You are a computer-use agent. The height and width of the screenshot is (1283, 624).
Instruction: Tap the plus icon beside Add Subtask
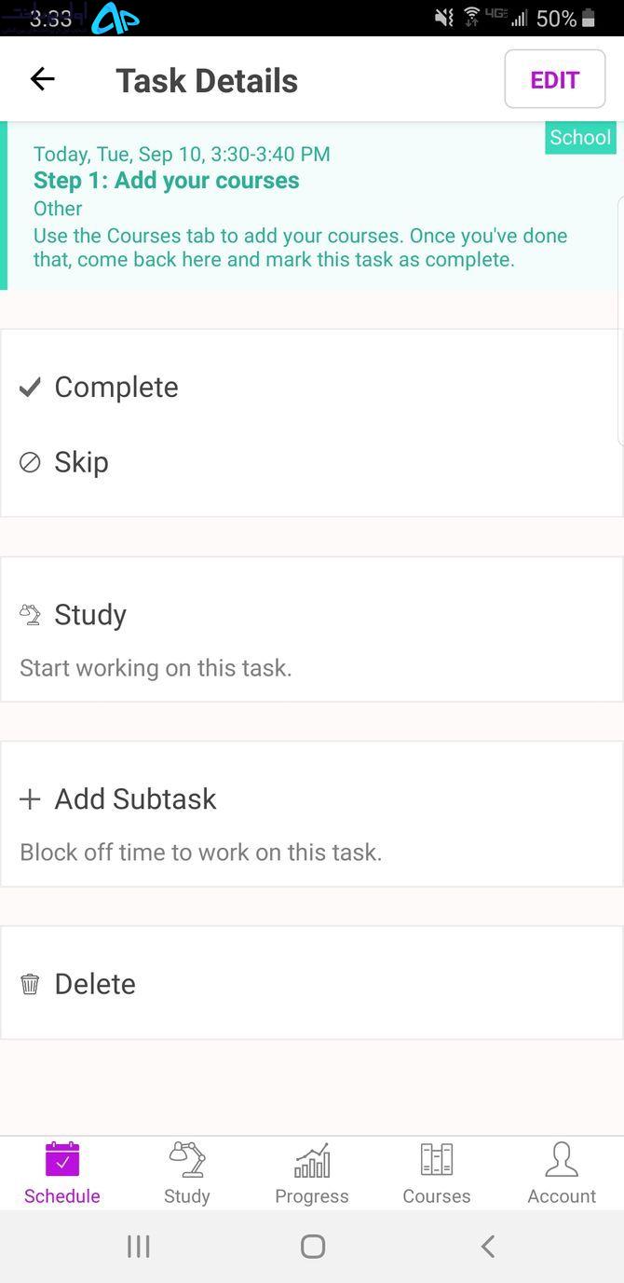click(x=30, y=799)
